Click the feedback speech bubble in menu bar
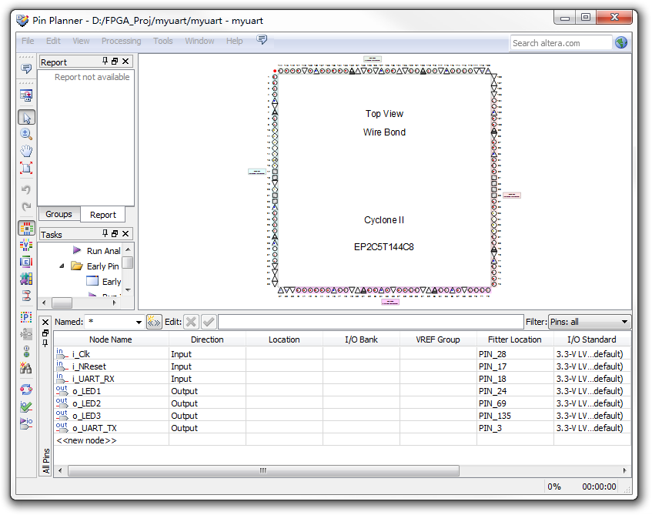Image resolution: width=652 pixels, height=515 pixels. point(262,40)
